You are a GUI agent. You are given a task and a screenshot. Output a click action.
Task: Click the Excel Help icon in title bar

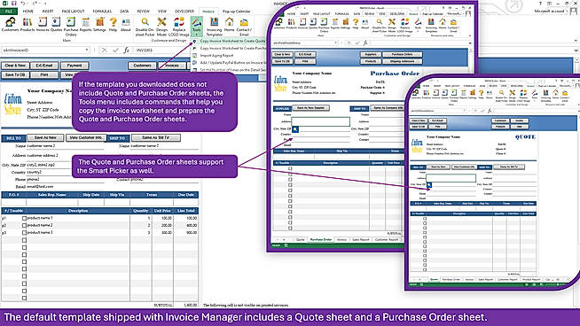[540, 4]
